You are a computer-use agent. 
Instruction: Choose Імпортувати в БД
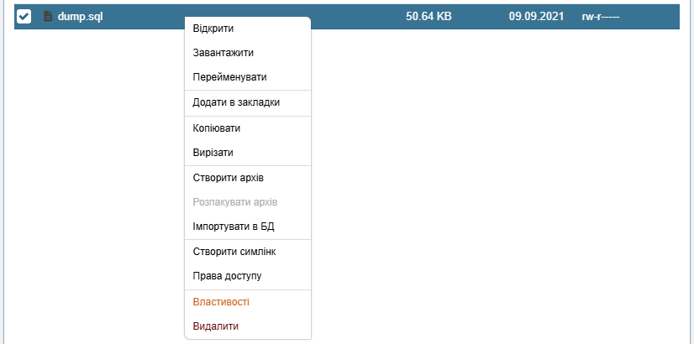click(x=234, y=227)
